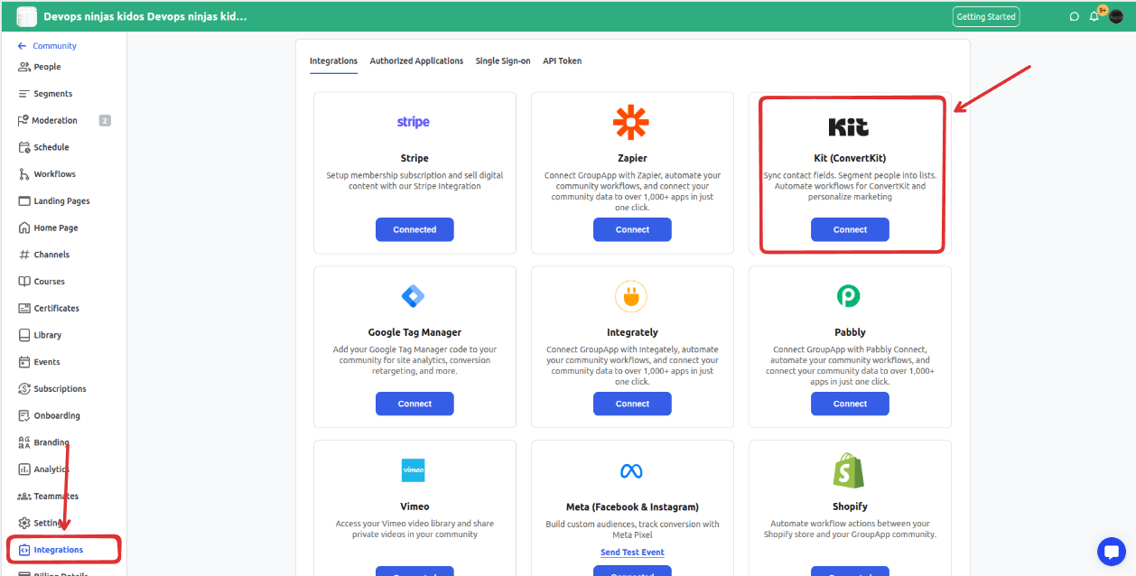Click the Shopify bag logo
The height and width of the screenshot is (576, 1136).
point(848,470)
